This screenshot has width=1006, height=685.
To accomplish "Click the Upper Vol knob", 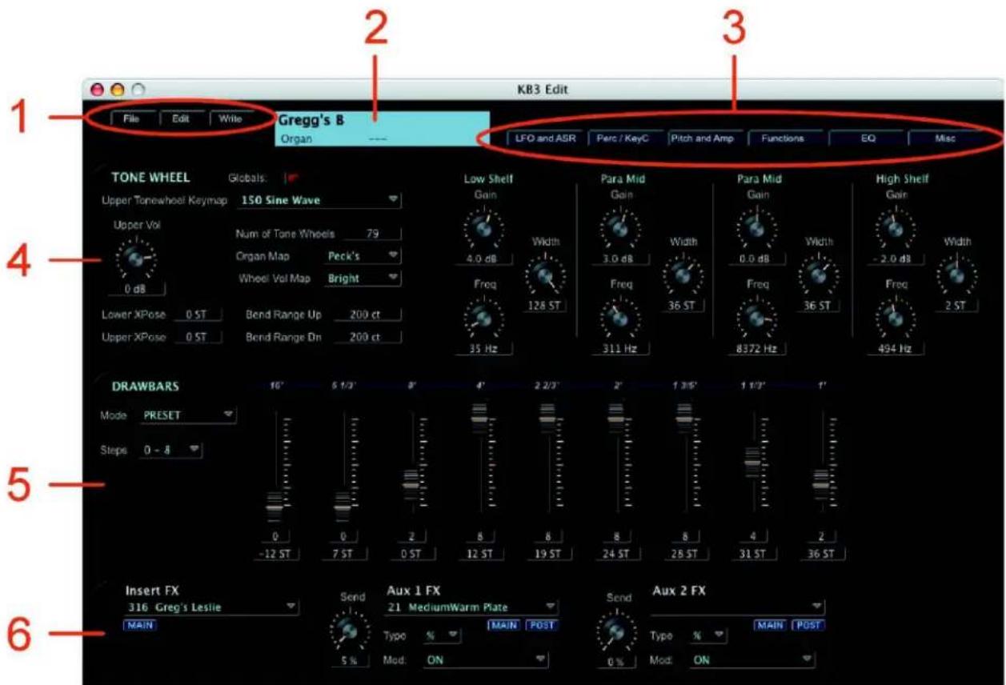I will (135, 258).
